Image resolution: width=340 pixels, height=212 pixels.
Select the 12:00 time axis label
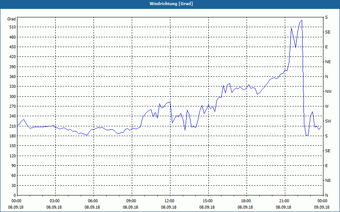[169, 201]
